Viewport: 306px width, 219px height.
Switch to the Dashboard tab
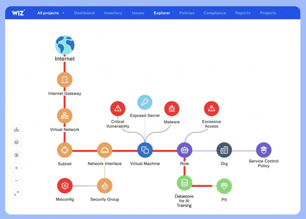click(84, 13)
